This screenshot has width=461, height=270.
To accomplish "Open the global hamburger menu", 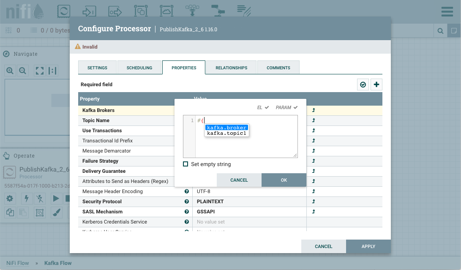I will (x=447, y=11).
